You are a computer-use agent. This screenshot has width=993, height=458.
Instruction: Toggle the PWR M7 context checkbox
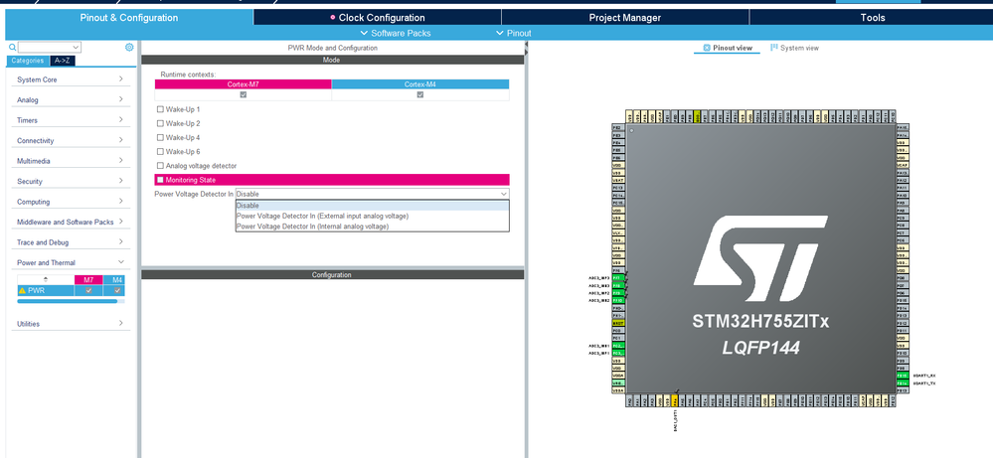tap(88, 290)
